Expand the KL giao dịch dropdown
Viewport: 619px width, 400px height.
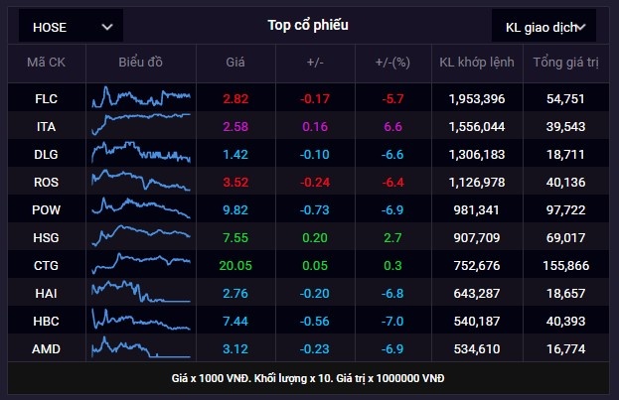(543, 27)
